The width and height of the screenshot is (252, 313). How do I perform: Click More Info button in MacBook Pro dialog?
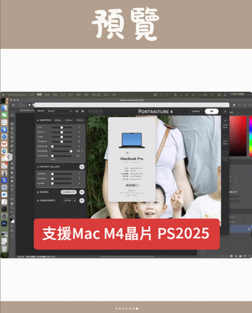[132, 185]
